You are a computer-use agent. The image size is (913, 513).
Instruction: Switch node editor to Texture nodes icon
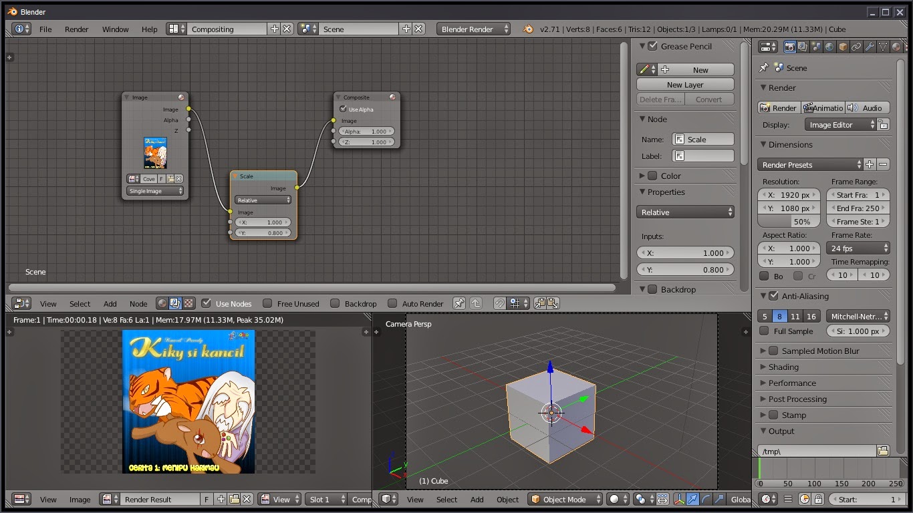coord(188,303)
